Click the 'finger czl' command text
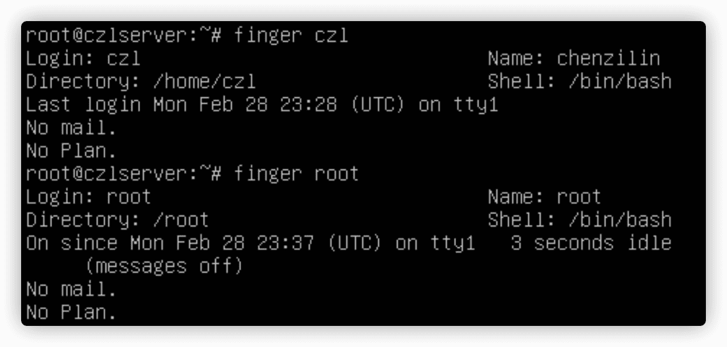Viewport: 727px width, 347px height. pos(291,36)
